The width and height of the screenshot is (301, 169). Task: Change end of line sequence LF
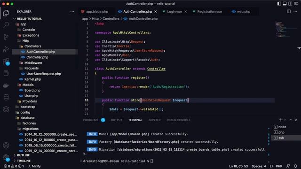271,166
